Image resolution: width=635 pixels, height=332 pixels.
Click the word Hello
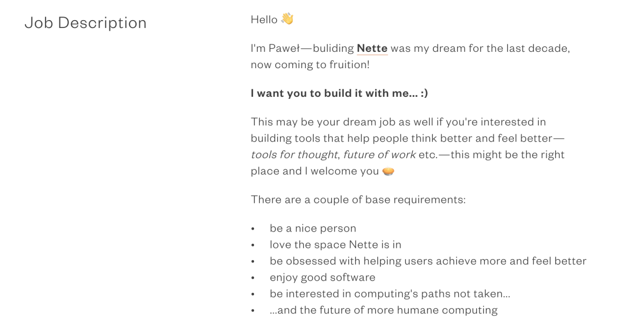(x=264, y=20)
